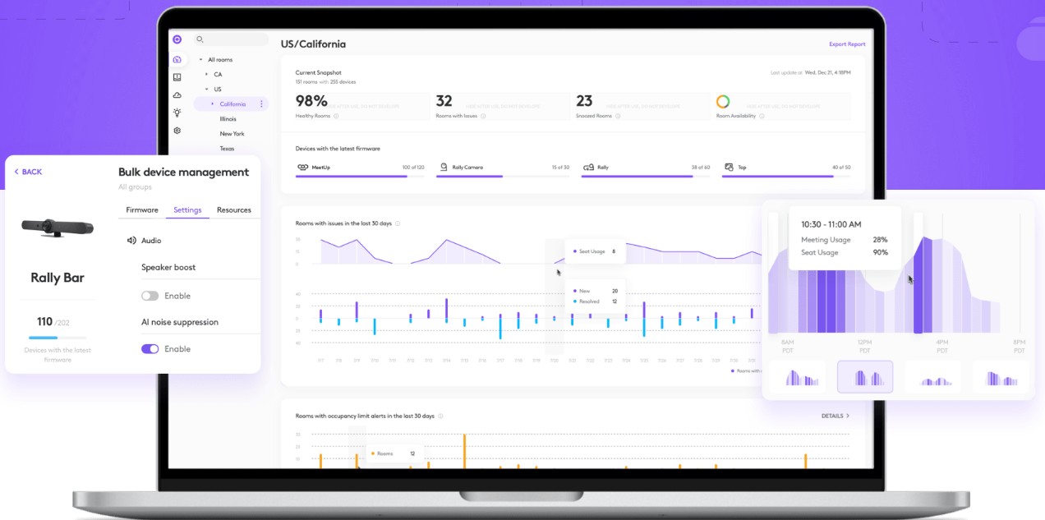Screen dimensions: 1045x520
Task: Disable the AI noise suppression toggle
Action: [x=150, y=349]
